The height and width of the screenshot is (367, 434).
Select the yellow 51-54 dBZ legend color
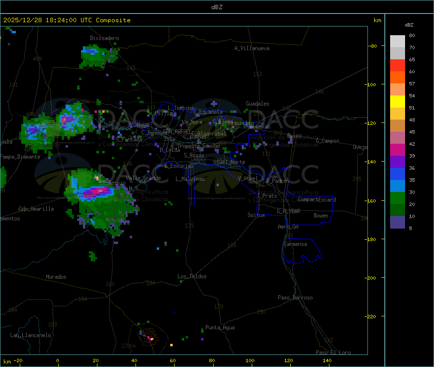point(397,102)
